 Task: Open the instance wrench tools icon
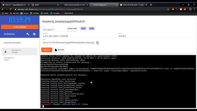[x=28, y=34]
